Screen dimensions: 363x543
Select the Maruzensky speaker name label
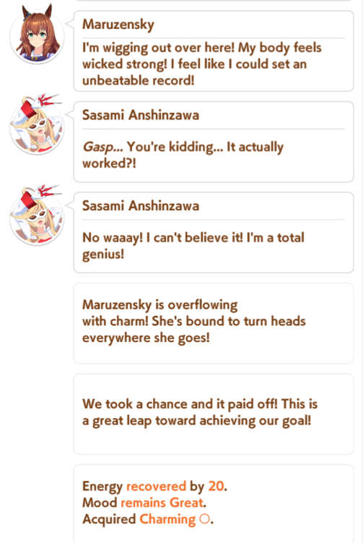[x=118, y=25]
